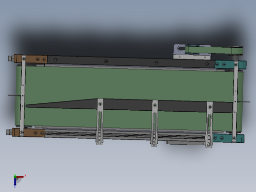Select the rightmost slotted guide bracket
256x192 pixels.
(209, 125)
